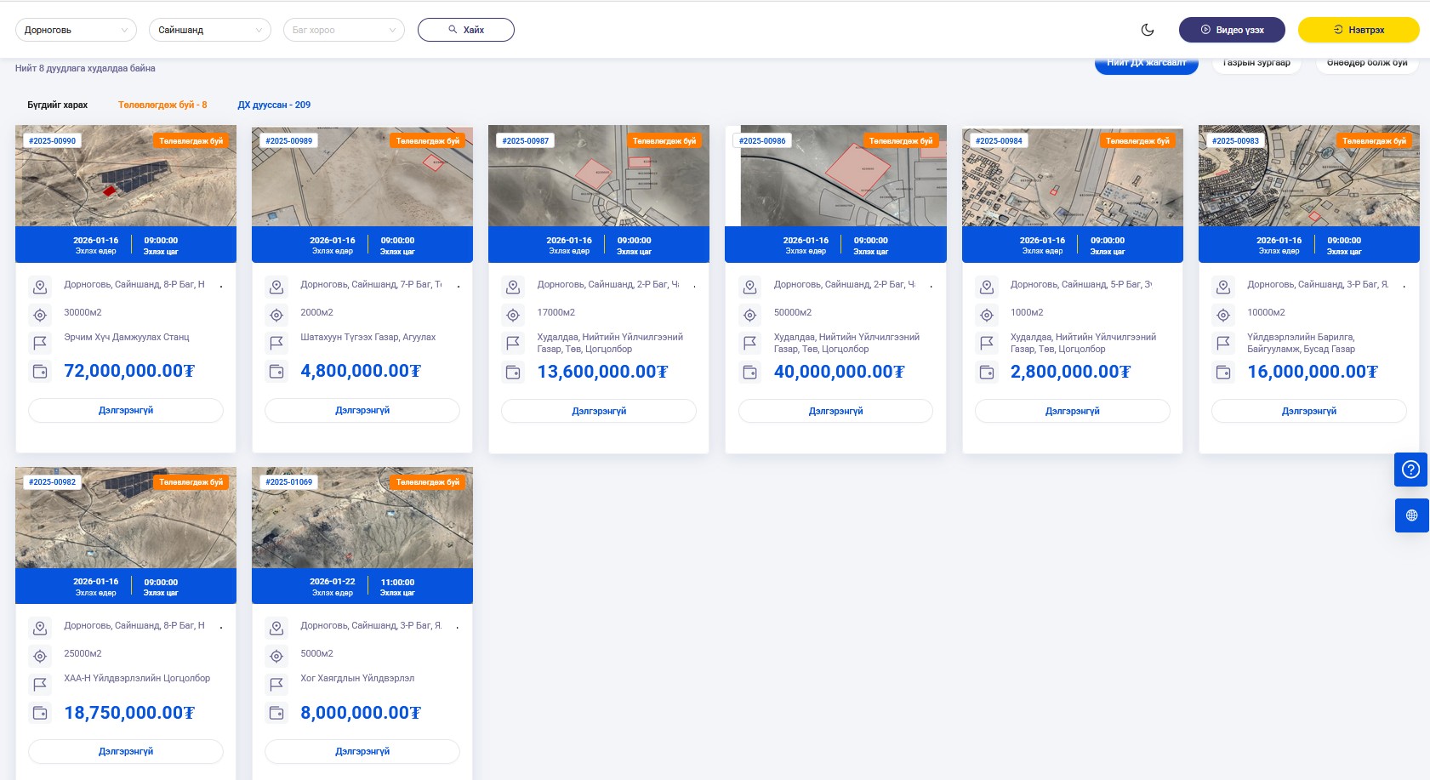
Task: Click flag icon on 25000м2 listing
Action: point(40,684)
